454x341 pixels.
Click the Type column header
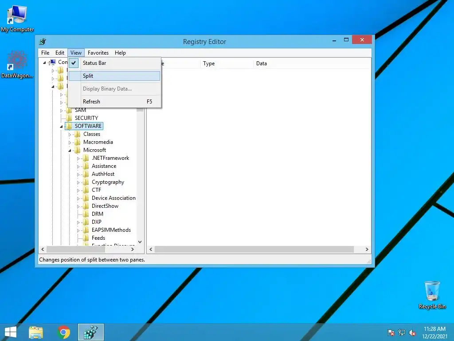coord(227,63)
